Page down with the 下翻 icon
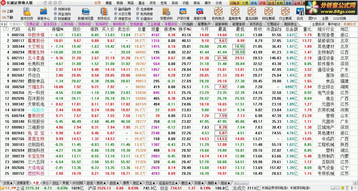This screenshot has width=358, height=191. click(7, 17)
